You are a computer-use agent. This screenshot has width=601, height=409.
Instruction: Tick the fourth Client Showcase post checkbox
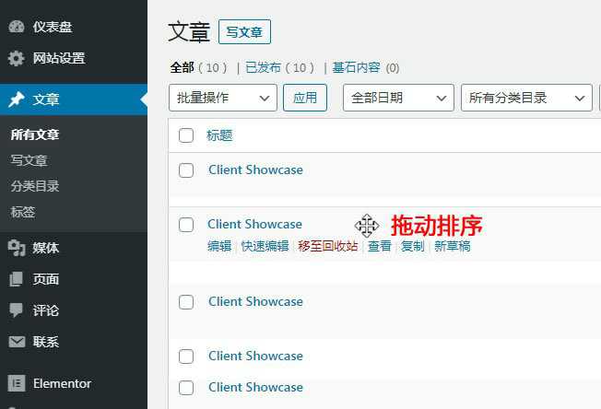[186, 356]
